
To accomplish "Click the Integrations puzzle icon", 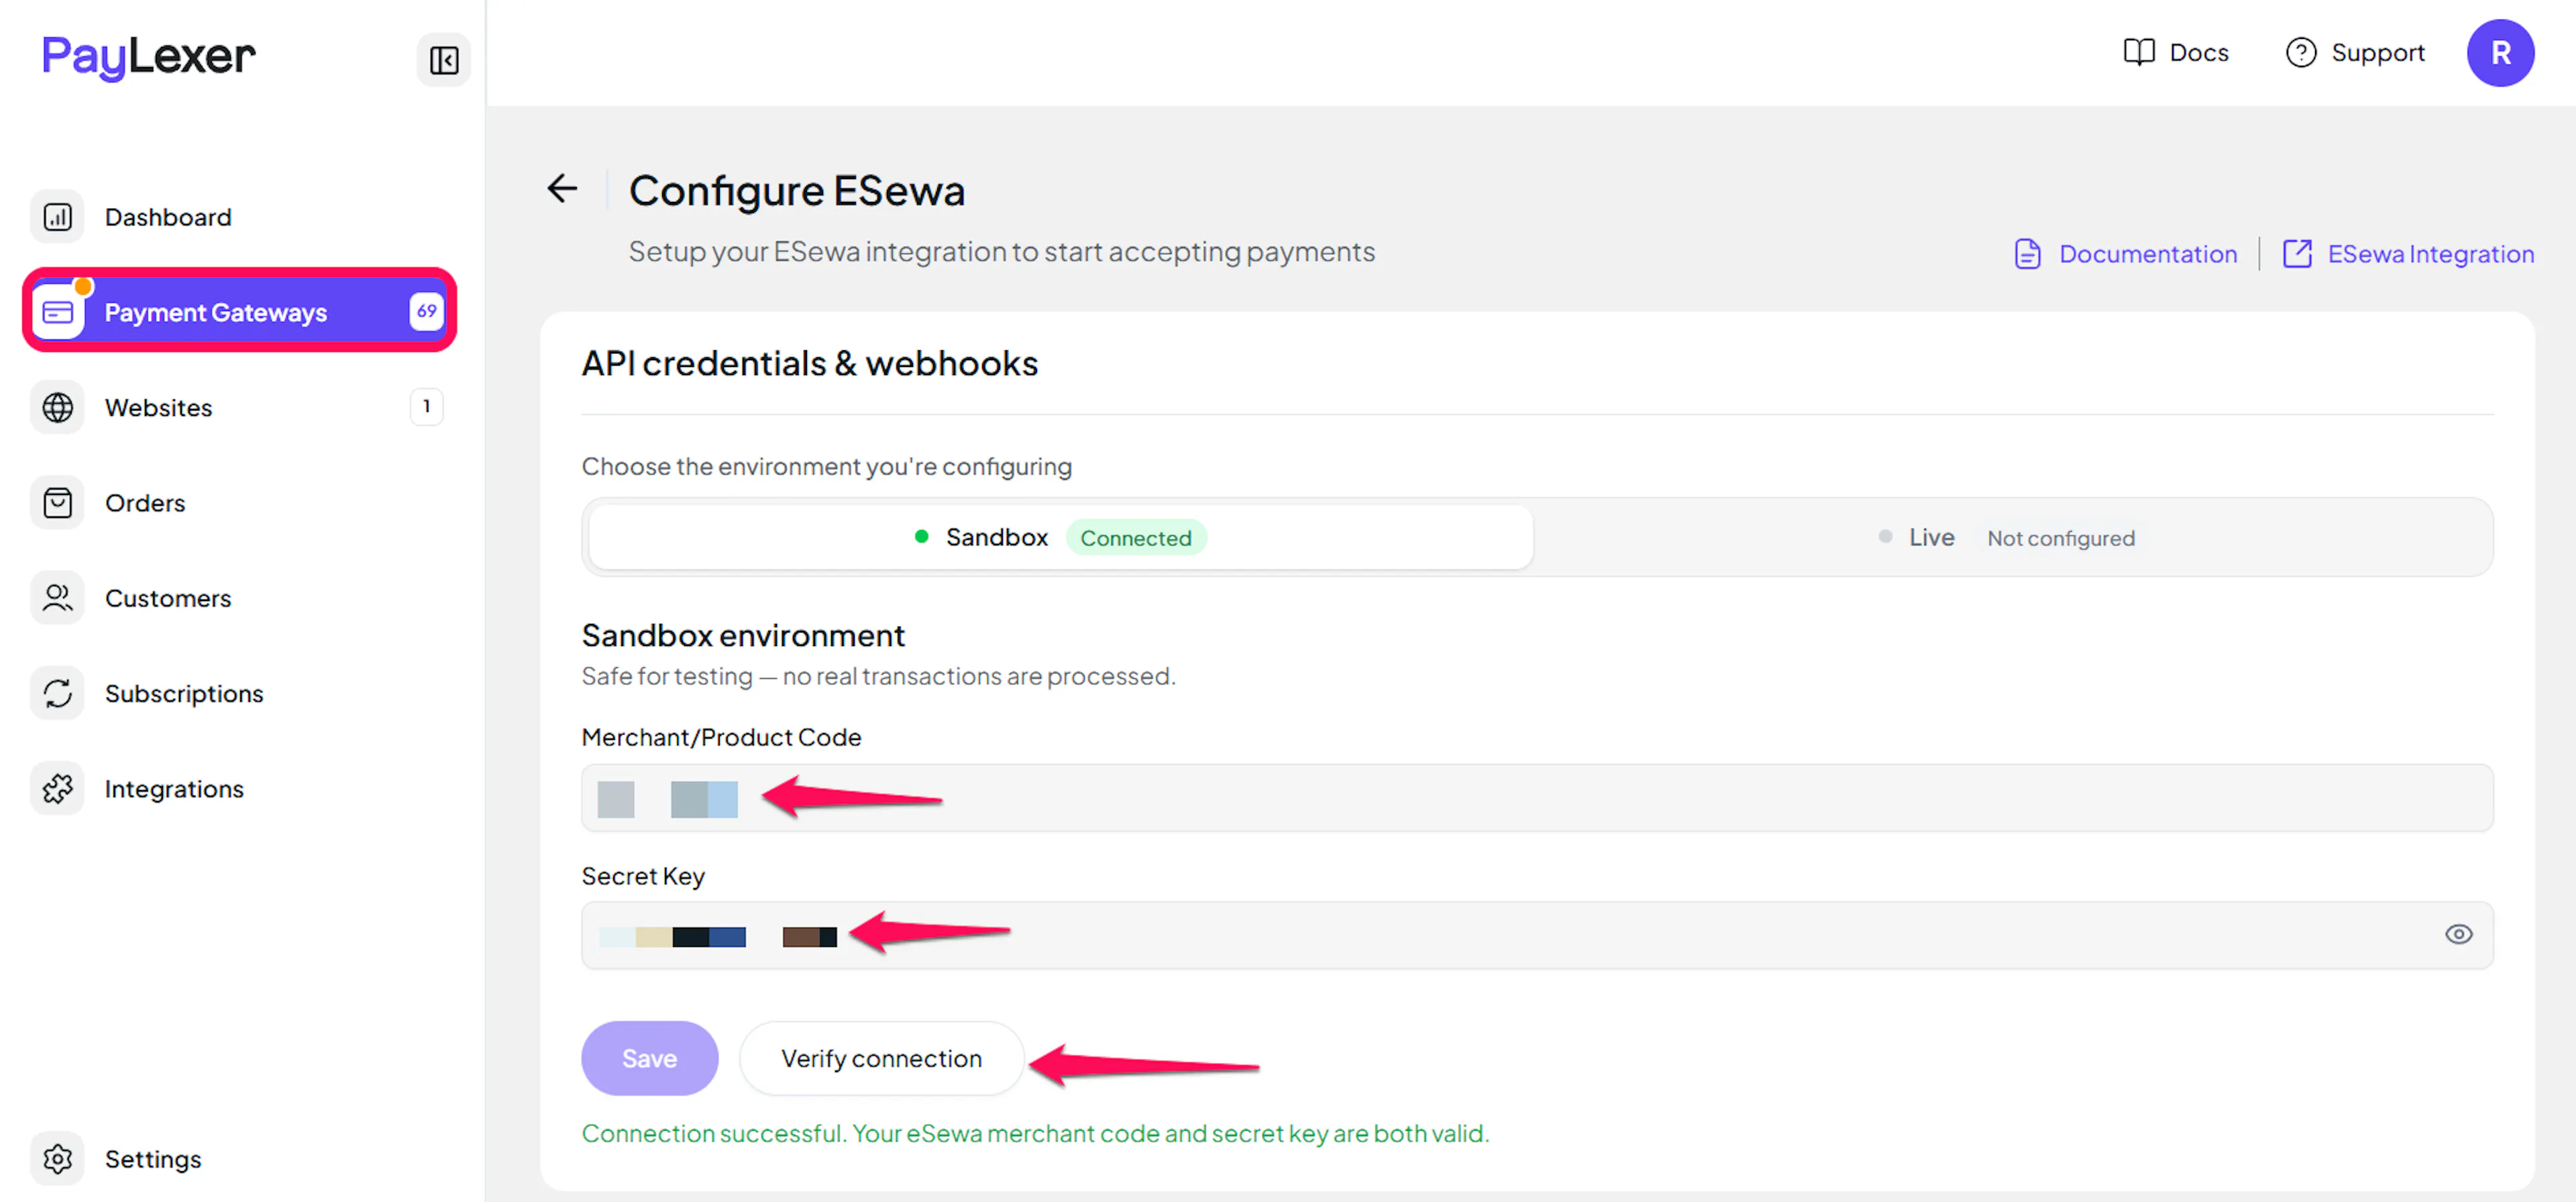I will 57,788.
